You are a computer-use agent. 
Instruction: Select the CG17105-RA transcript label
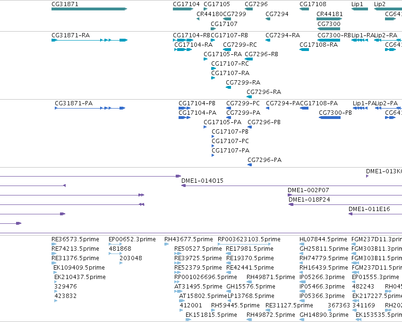click(222, 54)
